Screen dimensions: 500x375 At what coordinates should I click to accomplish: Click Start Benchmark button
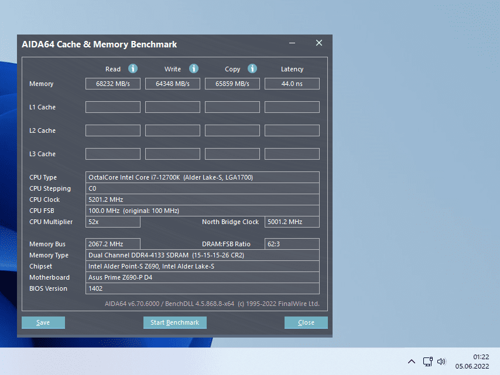click(x=174, y=322)
